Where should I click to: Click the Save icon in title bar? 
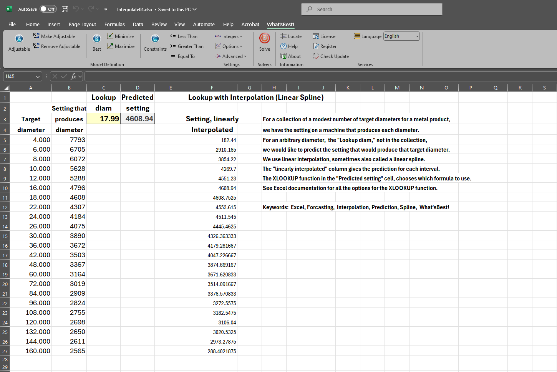coord(65,9)
